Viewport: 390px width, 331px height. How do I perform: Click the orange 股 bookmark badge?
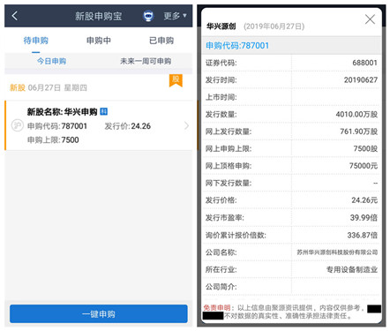(176, 80)
